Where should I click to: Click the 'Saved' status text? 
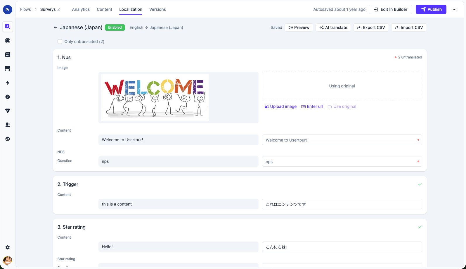click(x=276, y=27)
